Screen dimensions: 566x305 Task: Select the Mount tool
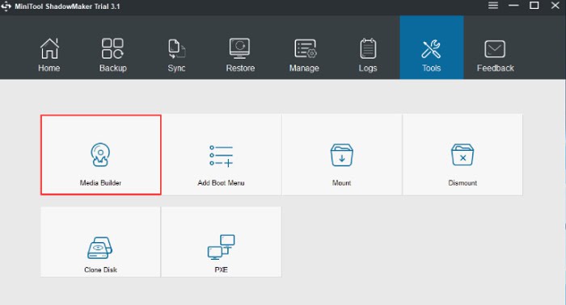tap(341, 155)
